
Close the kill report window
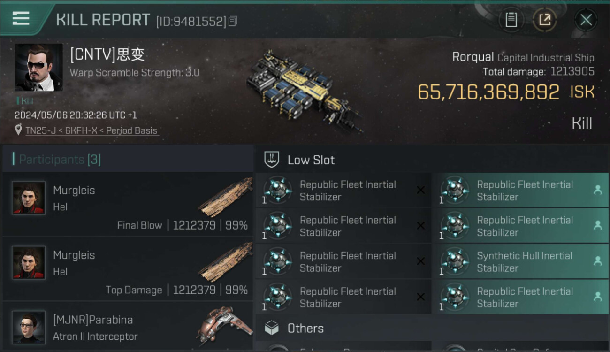click(586, 20)
